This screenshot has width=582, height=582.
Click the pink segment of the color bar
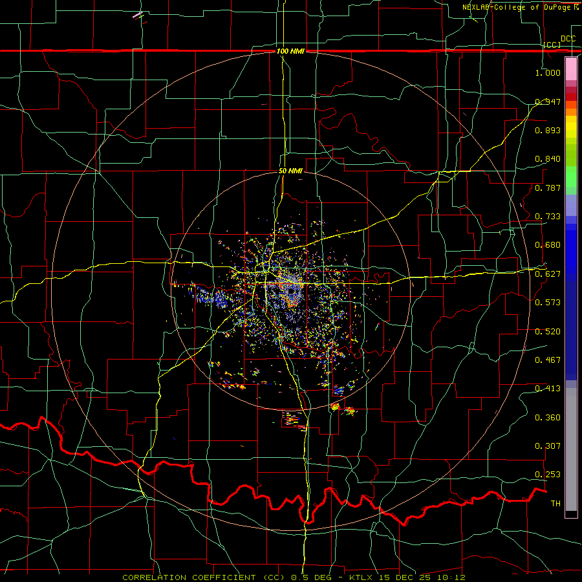pyautogui.click(x=571, y=69)
